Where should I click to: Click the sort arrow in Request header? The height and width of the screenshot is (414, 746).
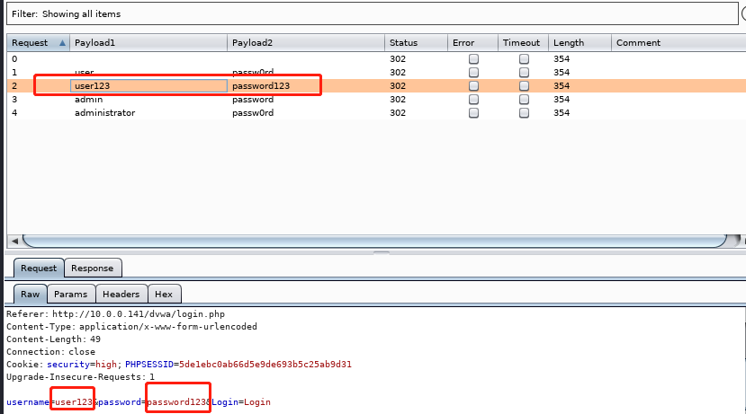click(x=62, y=43)
